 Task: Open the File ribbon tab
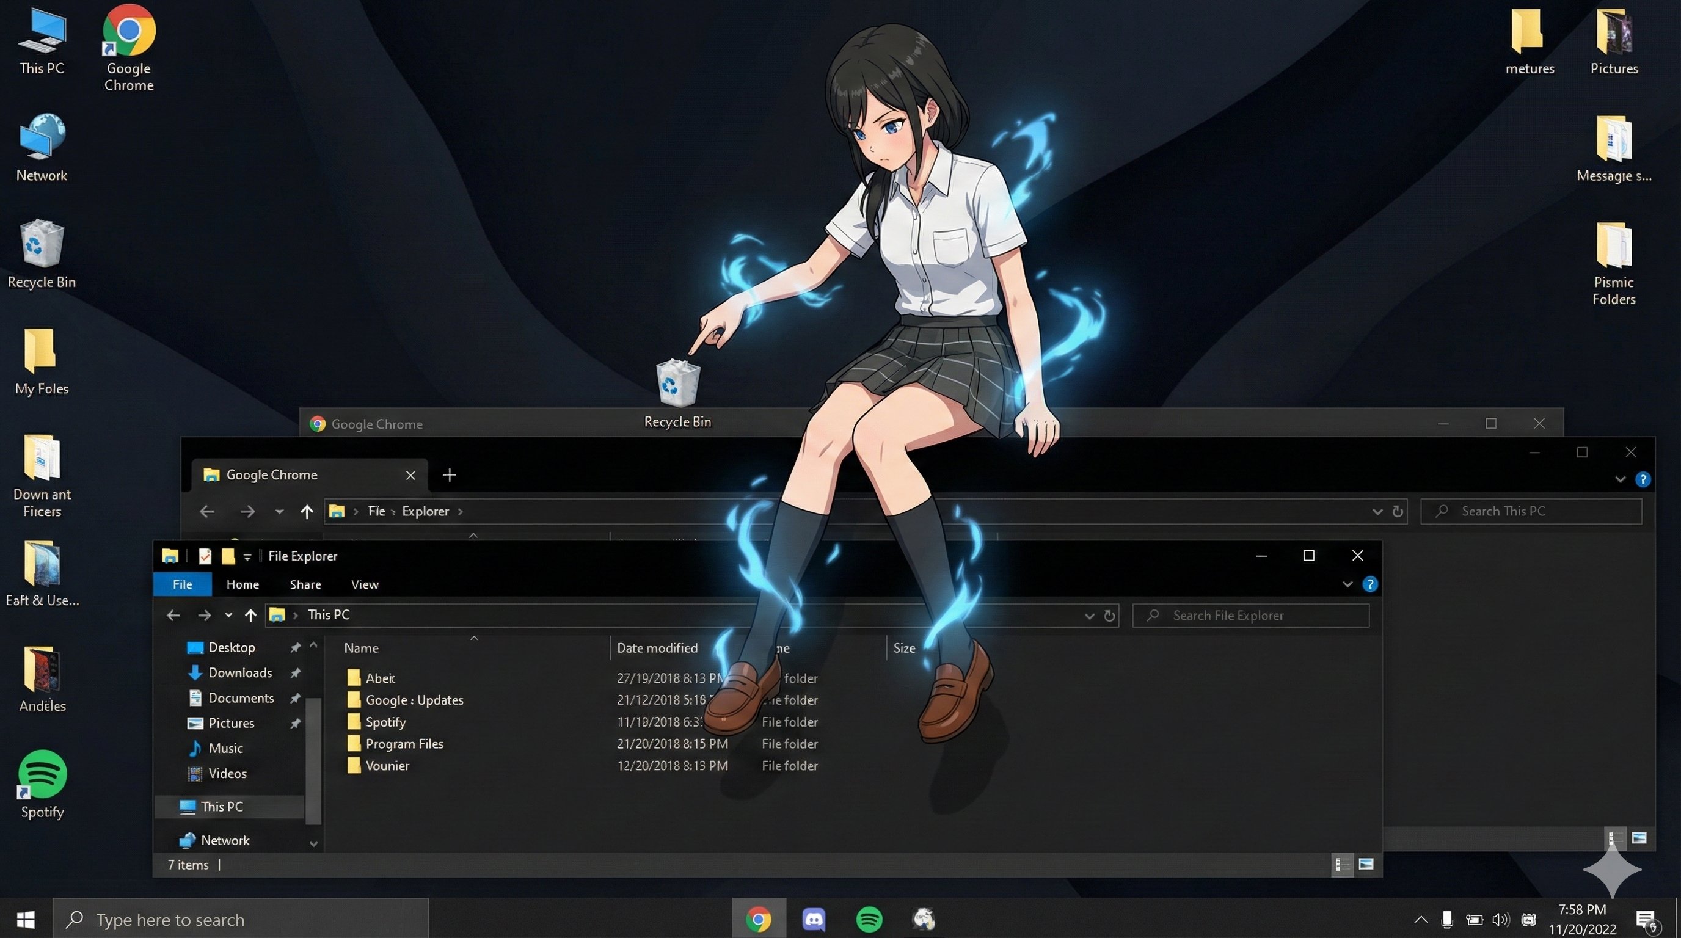pos(182,584)
